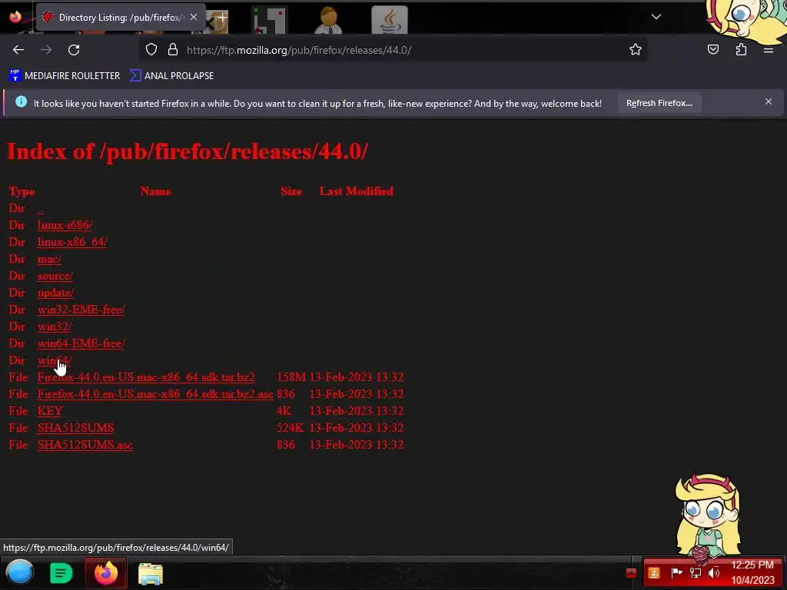Image resolution: width=787 pixels, height=590 pixels.
Task: Click the Firefox View icon
Action: pyautogui.click(x=15, y=17)
